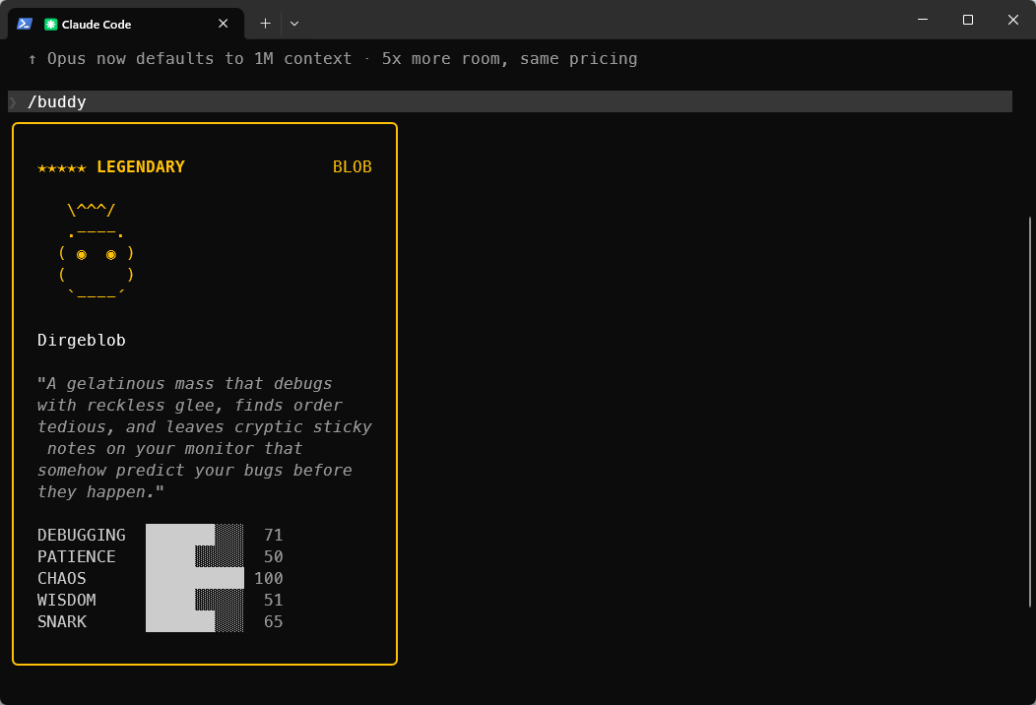Viewport: 1036px width, 705px height.
Task: Click the LEGENDARY rarity label
Action: click(141, 167)
